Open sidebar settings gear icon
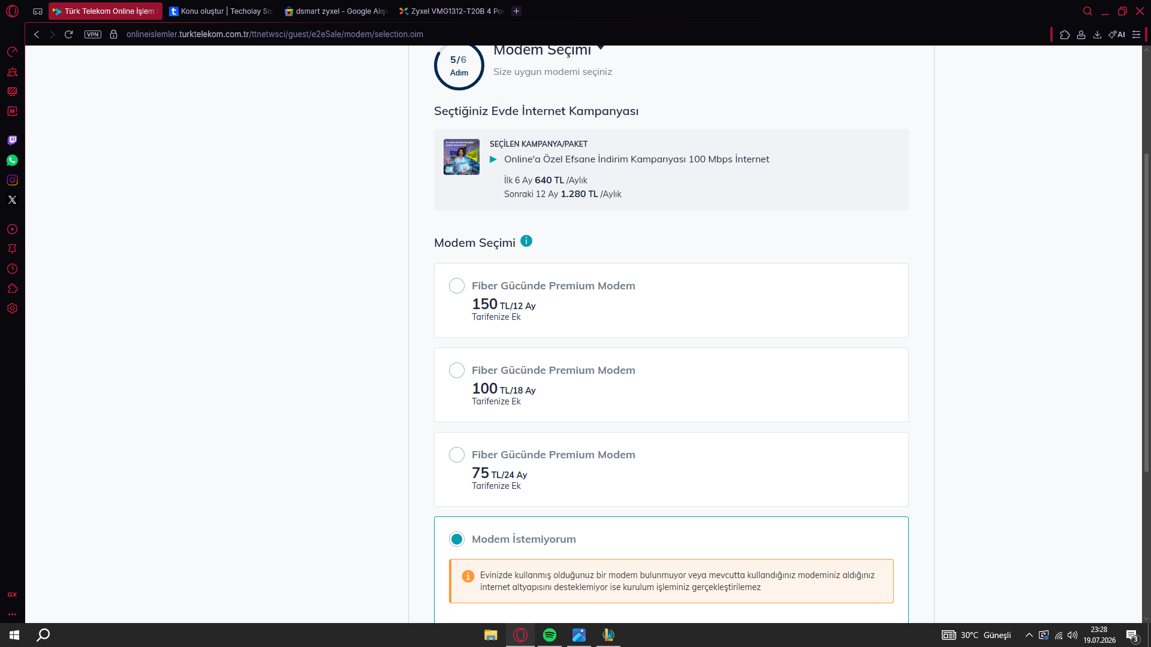This screenshot has width=1151, height=647. tap(12, 309)
